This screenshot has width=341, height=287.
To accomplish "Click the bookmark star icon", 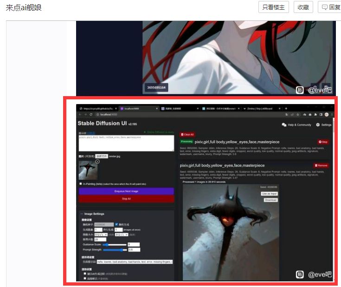I will click(x=298, y=115).
